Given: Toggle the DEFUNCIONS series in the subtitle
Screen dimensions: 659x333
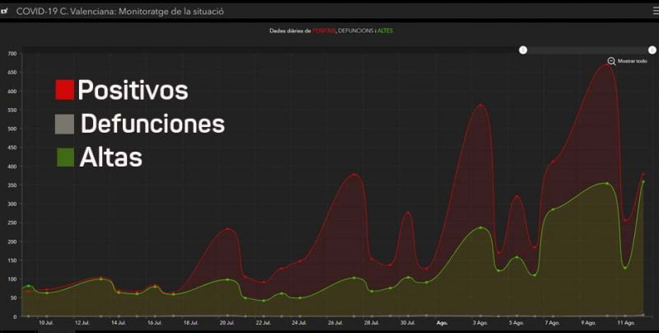Looking at the screenshot, I should click(357, 31).
